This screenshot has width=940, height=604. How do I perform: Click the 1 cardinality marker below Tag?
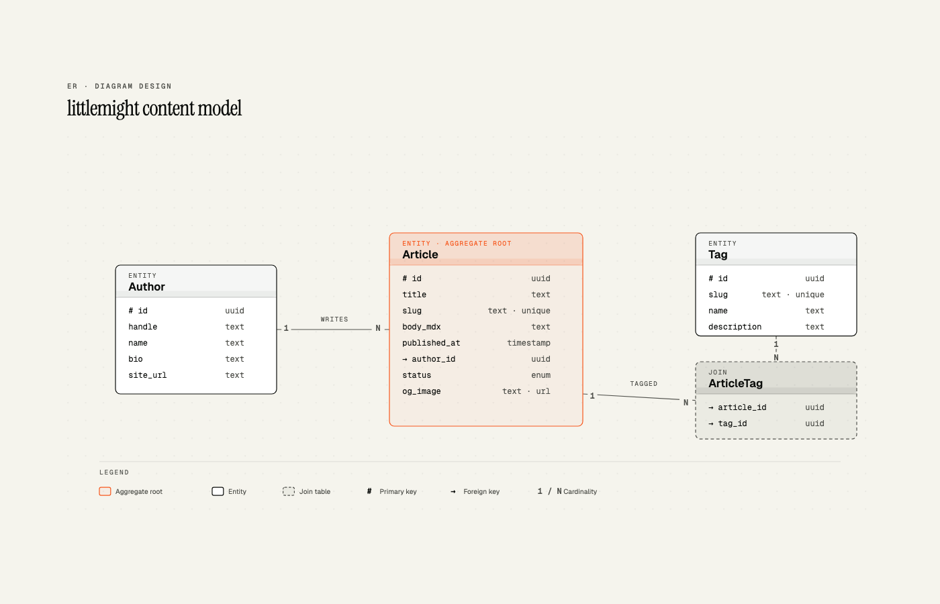click(x=776, y=344)
